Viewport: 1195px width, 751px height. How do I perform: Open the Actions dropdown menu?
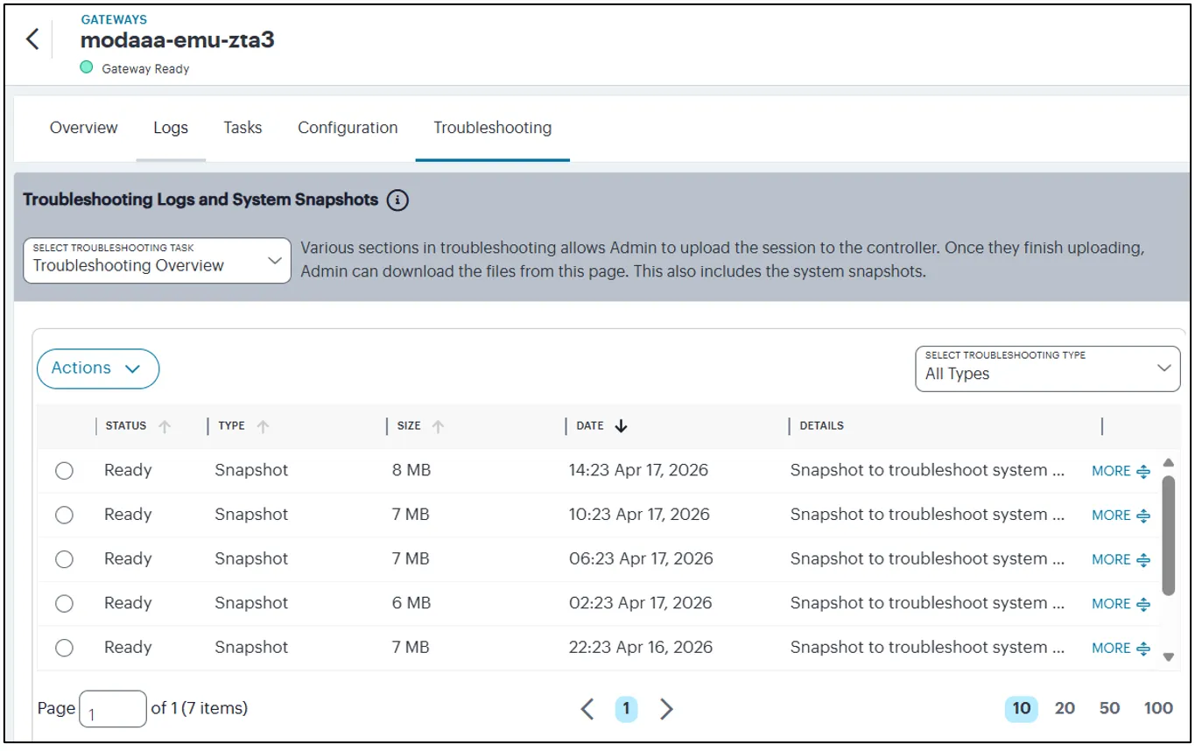(x=98, y=368)
